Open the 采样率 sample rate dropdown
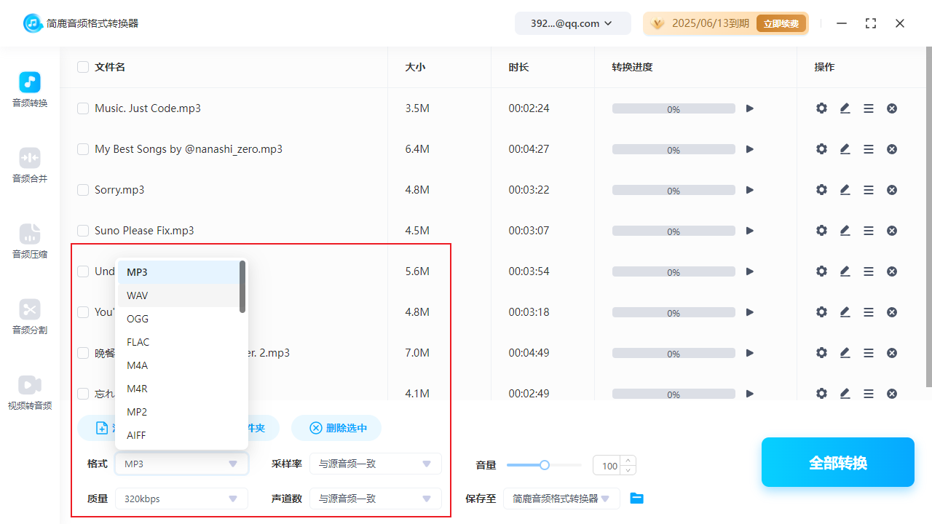This screenshot has width=932, height=524. pos(376,464)
